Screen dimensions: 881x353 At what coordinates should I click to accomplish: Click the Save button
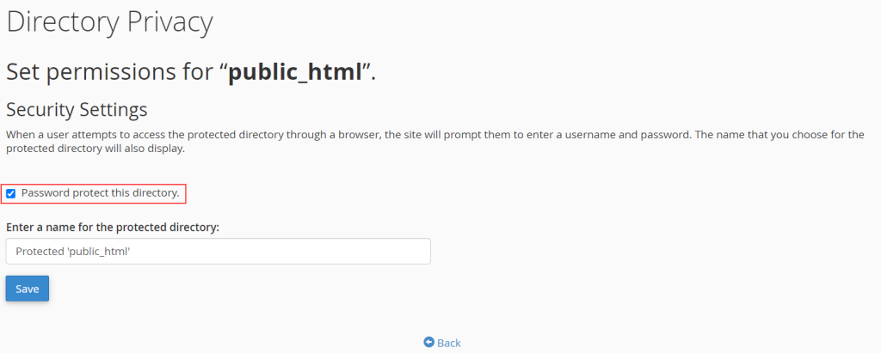(x=27, y=289)
